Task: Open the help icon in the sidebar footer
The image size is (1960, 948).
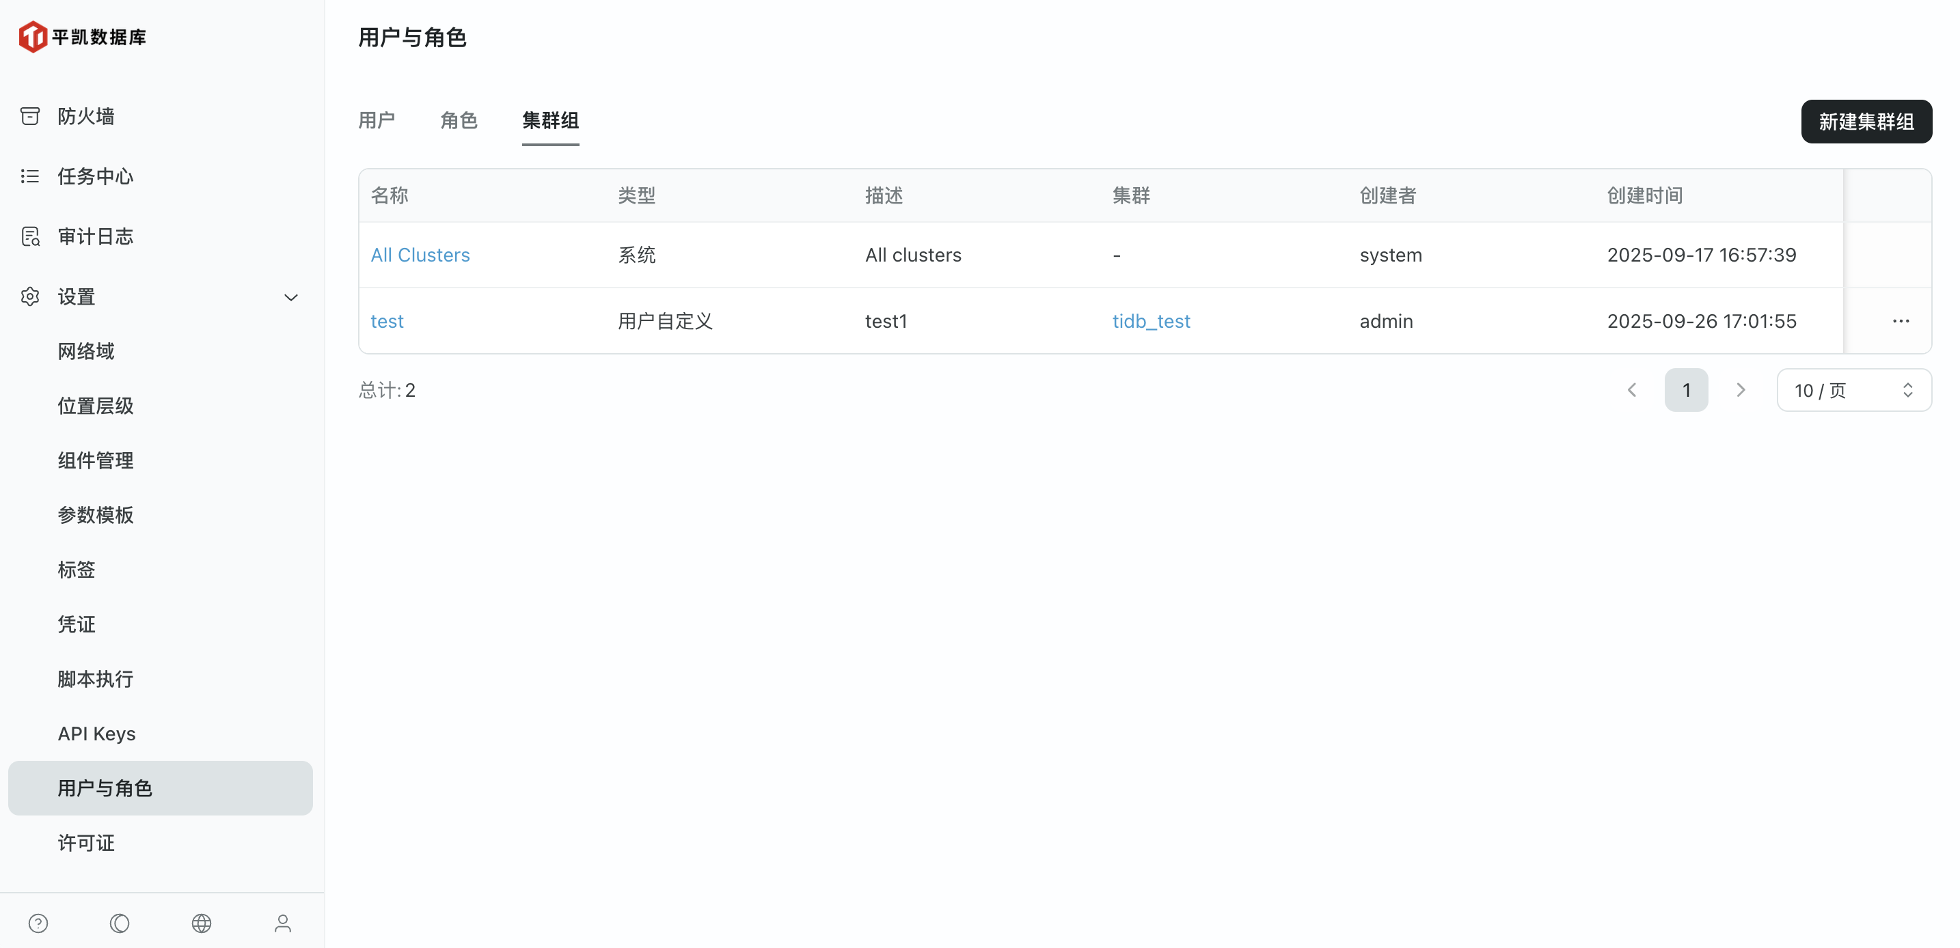Action: pyautogui.click(x=38, y=923)
